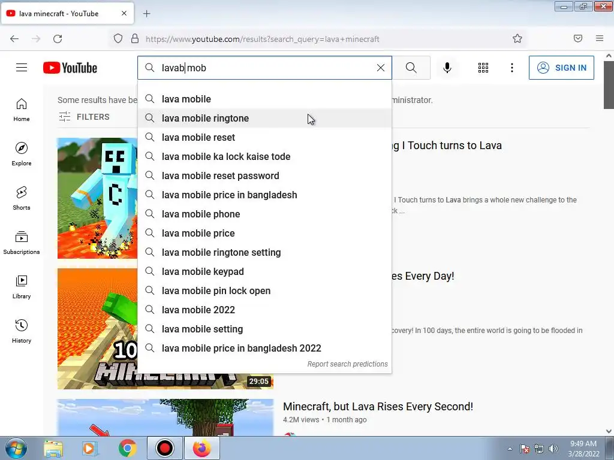
Task: Open the Pocket save icon
Action: pyautogui.click(x=578, y=39)
